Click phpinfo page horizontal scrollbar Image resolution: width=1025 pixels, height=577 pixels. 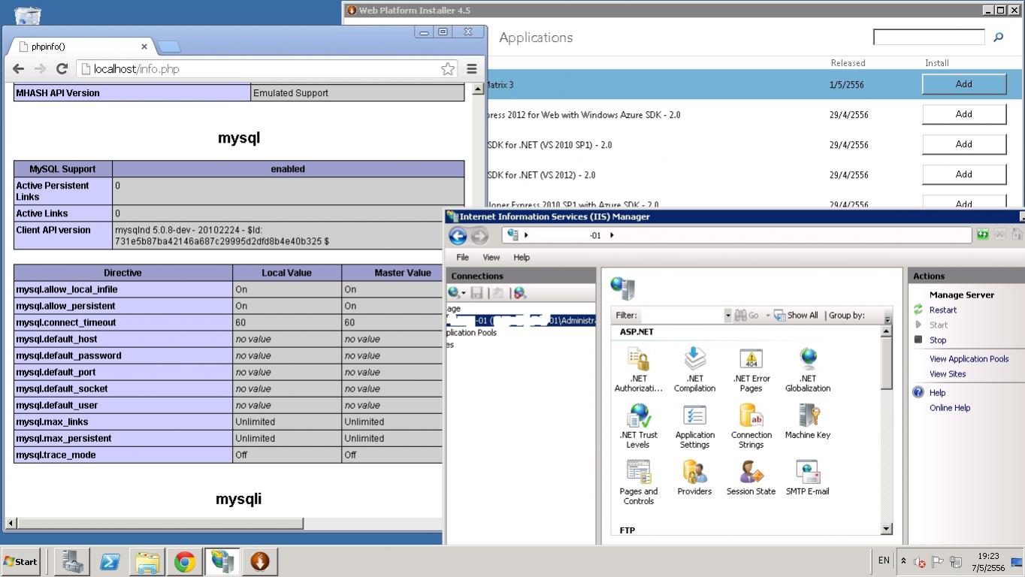(x=160, y=523)
